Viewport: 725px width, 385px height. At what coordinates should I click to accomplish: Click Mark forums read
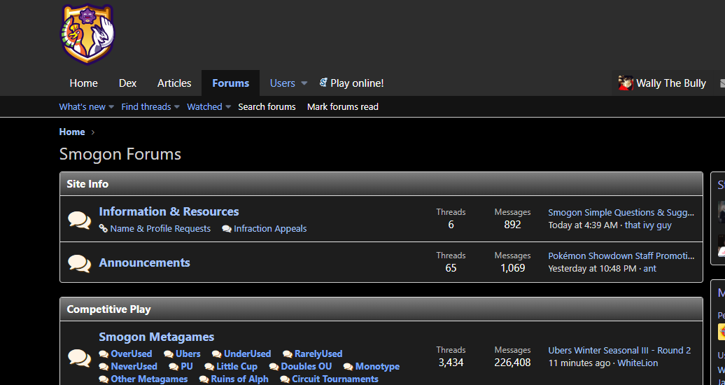(343, 107)
